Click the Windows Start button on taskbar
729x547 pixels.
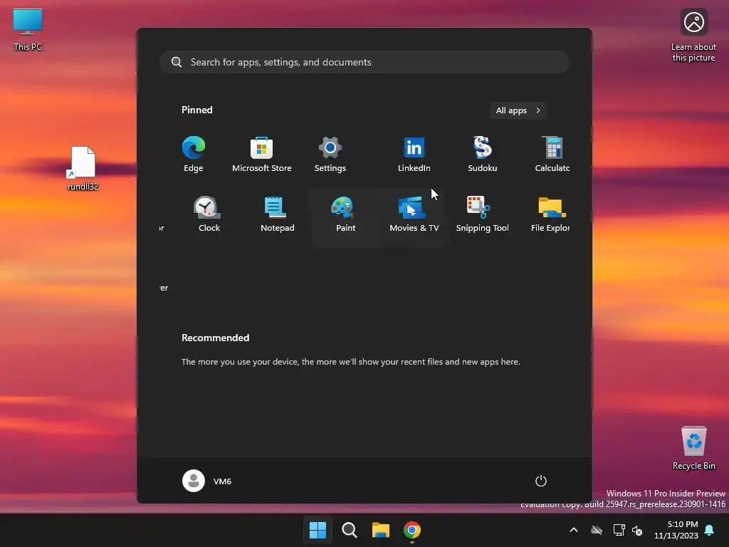(318, 530)
